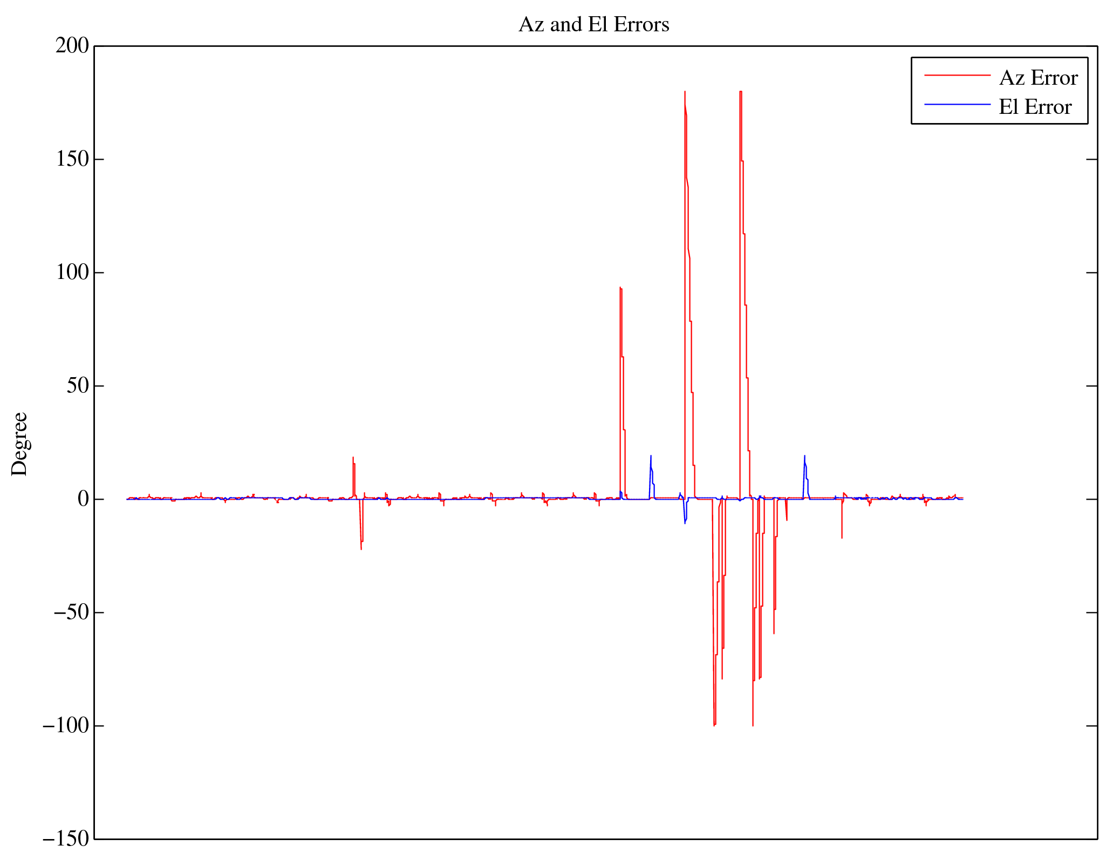1113x859 pixels.
Task: Click the red trough reaching −100 on the left
Action: point(714,725)
